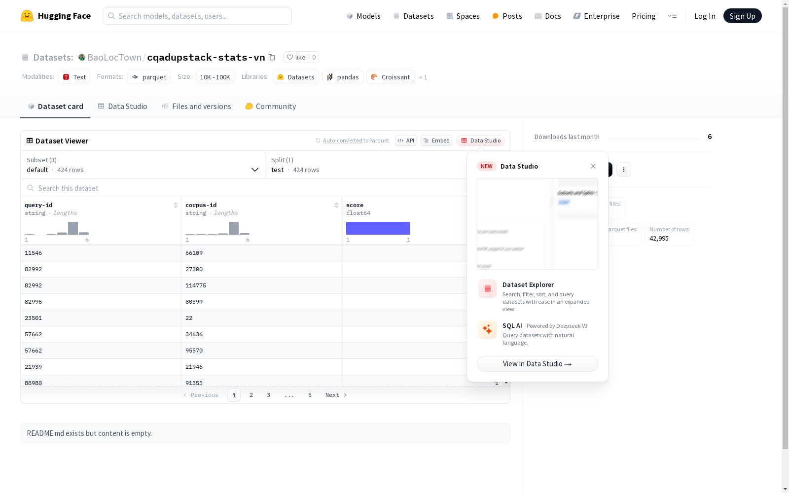Click the score histogram bar

coord(378,228)
